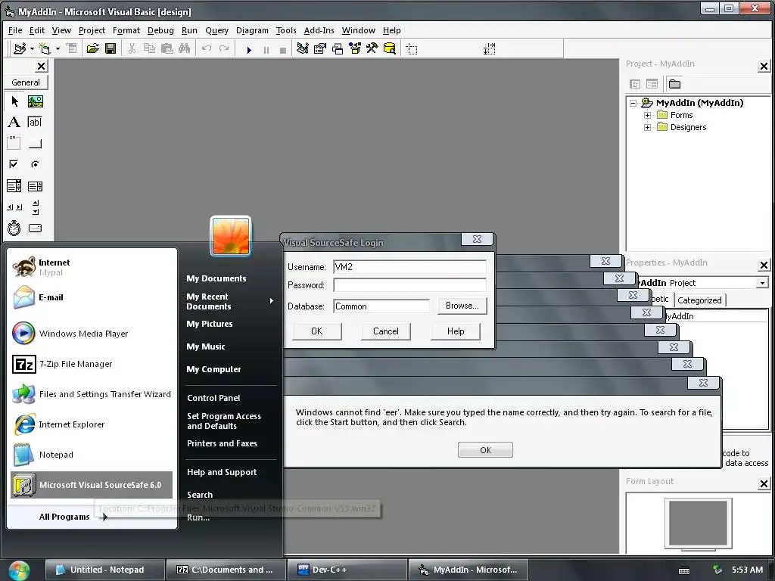Click the Find binoculars icon
Screen dimensions: 775x581
click(x=185, y=48)
